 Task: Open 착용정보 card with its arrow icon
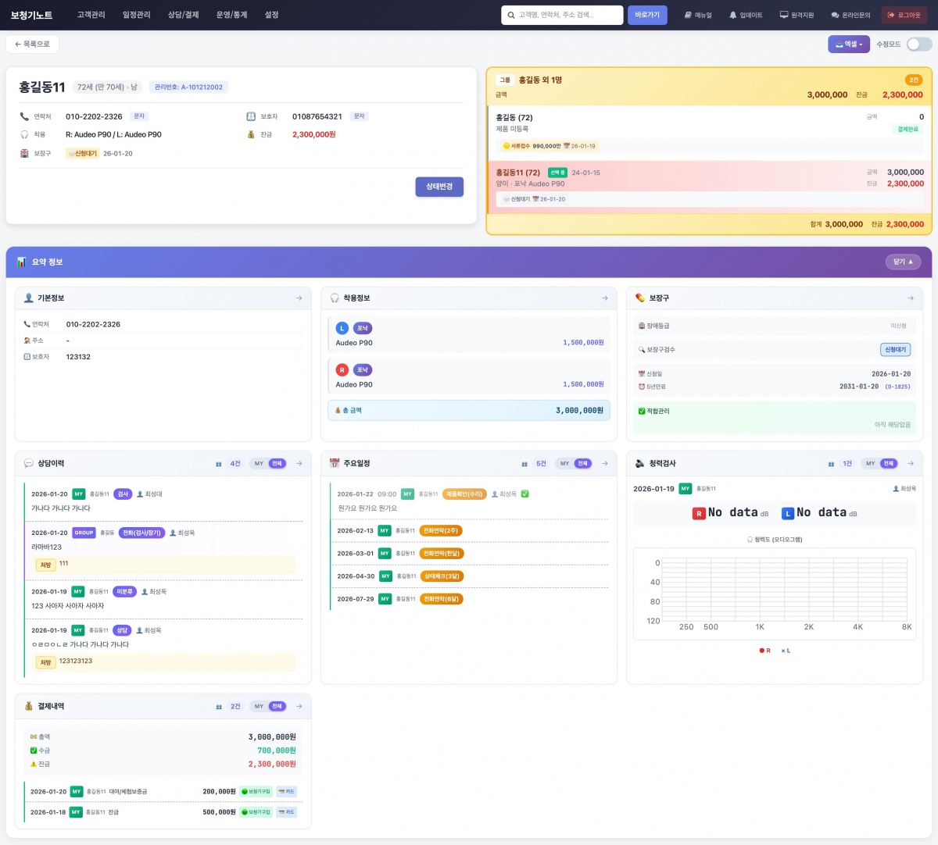coord(604,298)
